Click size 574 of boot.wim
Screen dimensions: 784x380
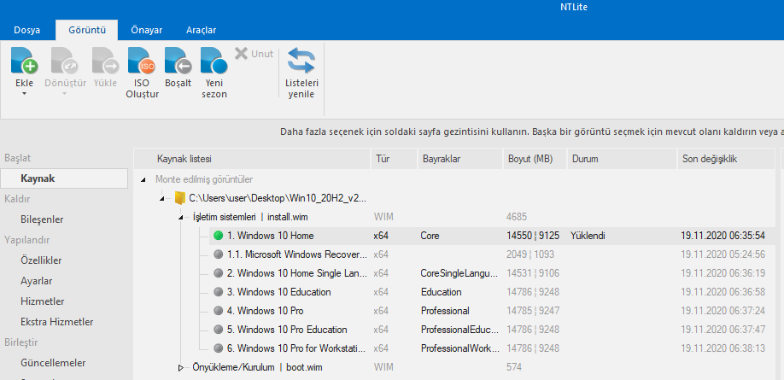click(514, 367)
